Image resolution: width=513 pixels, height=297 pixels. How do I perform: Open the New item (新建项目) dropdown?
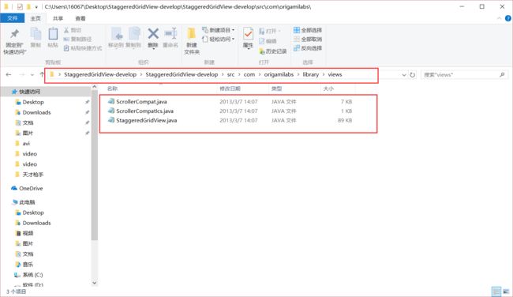218,30
